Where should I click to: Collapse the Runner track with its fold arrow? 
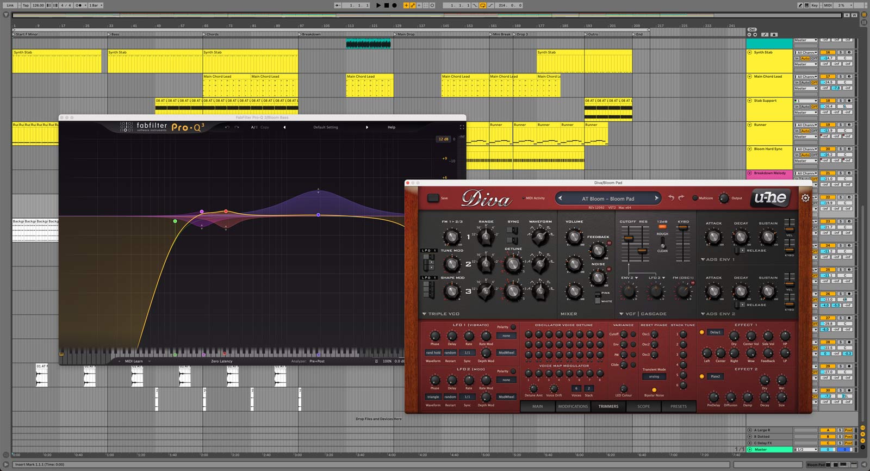pos(750,125)
